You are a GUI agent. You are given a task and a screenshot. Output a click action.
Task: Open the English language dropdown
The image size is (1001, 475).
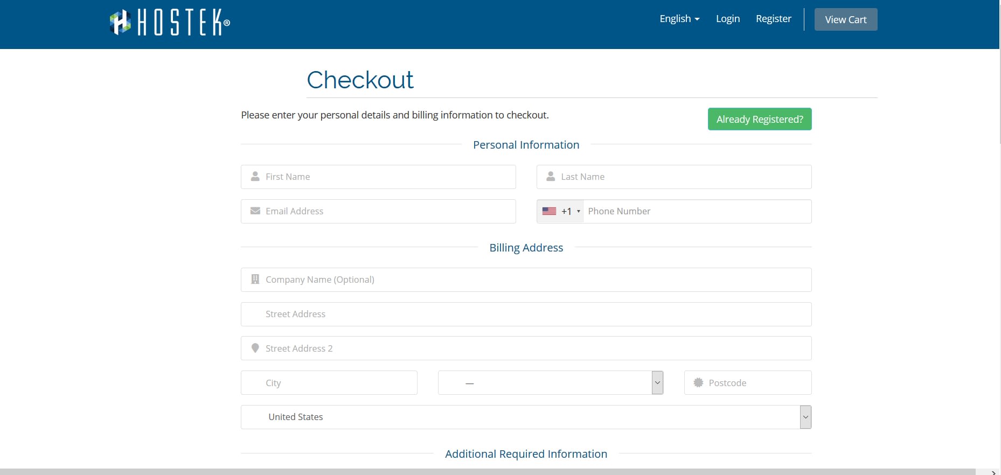click(x=679, y=19)
